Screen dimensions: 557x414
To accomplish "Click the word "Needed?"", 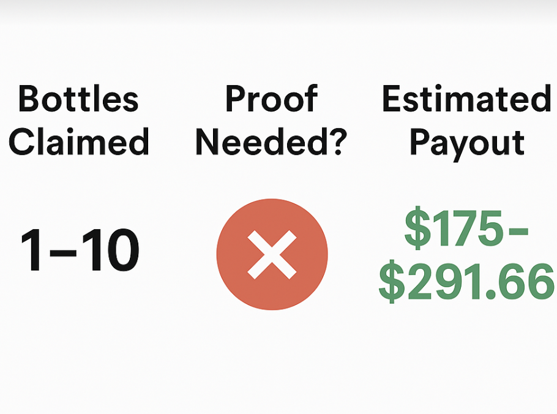I will (x=271, y=142).
